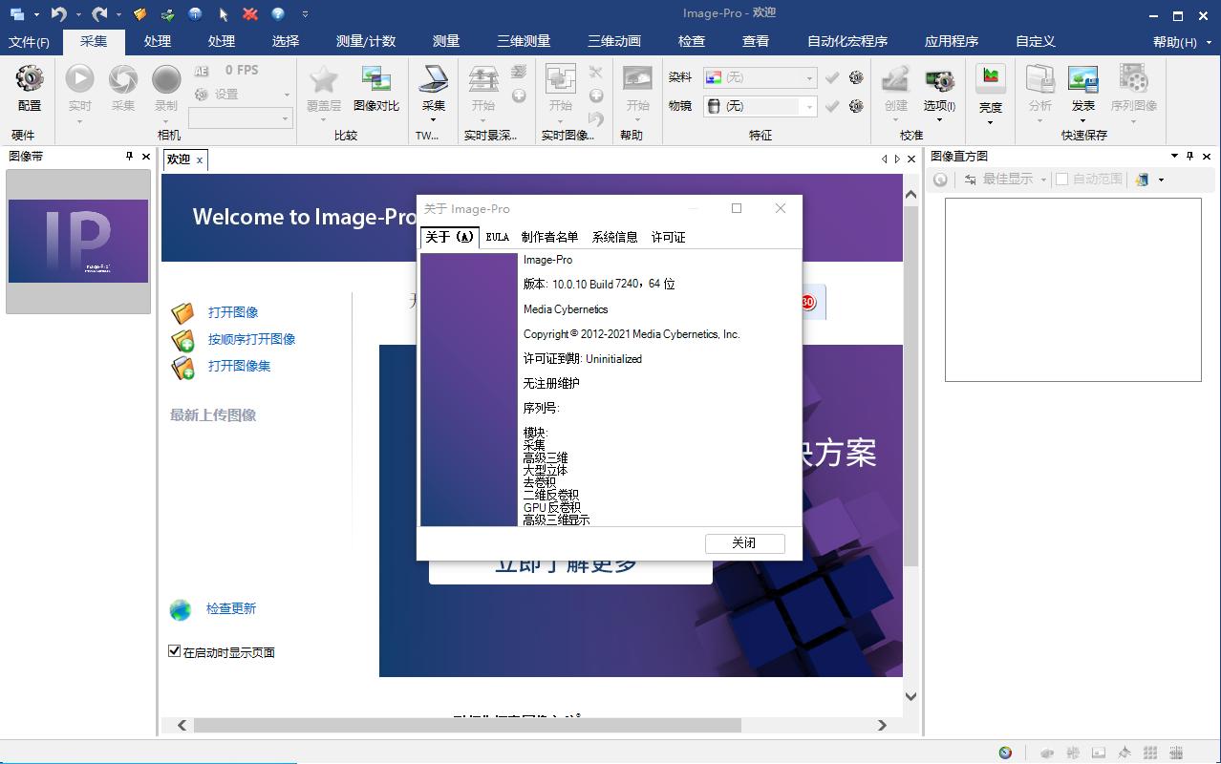Toggle 在启动时显示页面 checkbox
1221x764 pixels.
pyautogui.click(x=174, y=651)
